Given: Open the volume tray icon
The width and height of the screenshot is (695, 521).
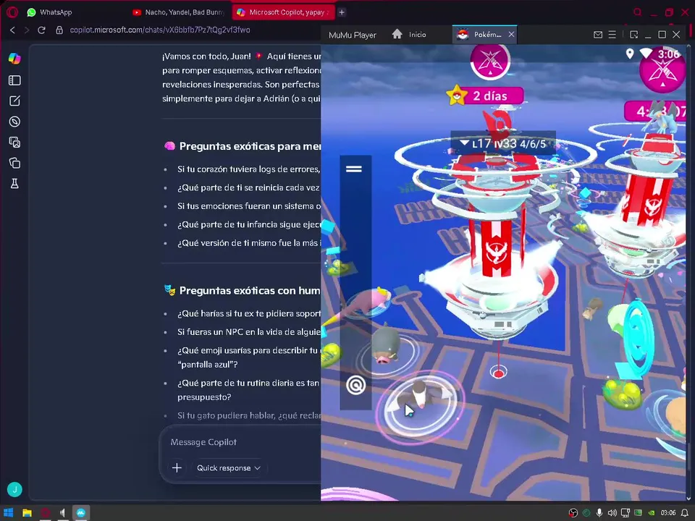Looking at the screenshot, I should pos(612,513).
